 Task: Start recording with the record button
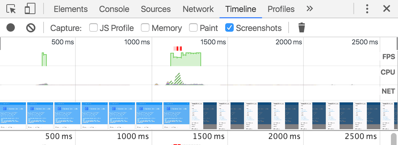point(11,27)
